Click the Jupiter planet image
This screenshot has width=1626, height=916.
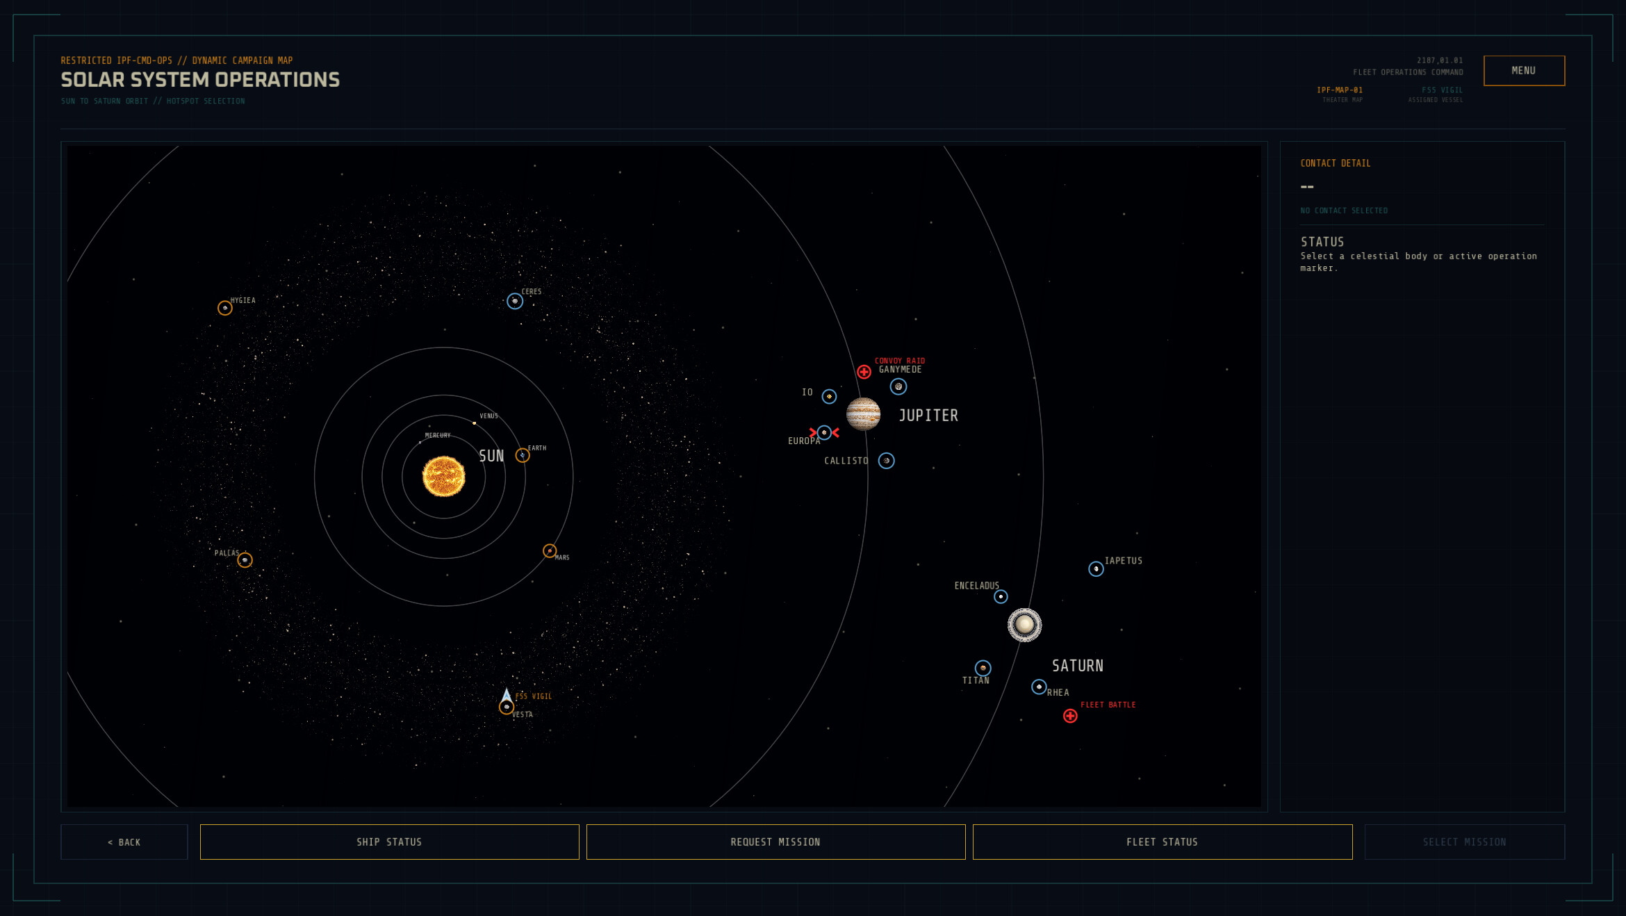[x=864, y=414]
